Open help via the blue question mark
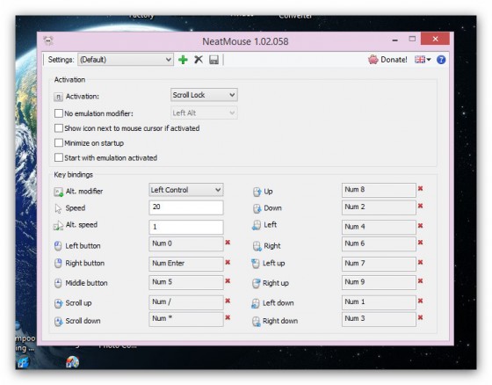The image size is (492, 385). [x=441, y=60]
